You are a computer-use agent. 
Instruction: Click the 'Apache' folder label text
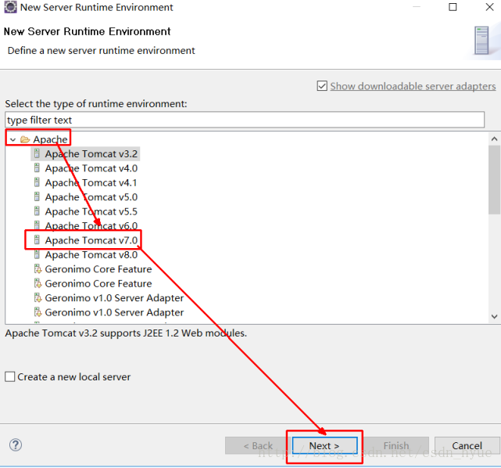pos(50,139)
